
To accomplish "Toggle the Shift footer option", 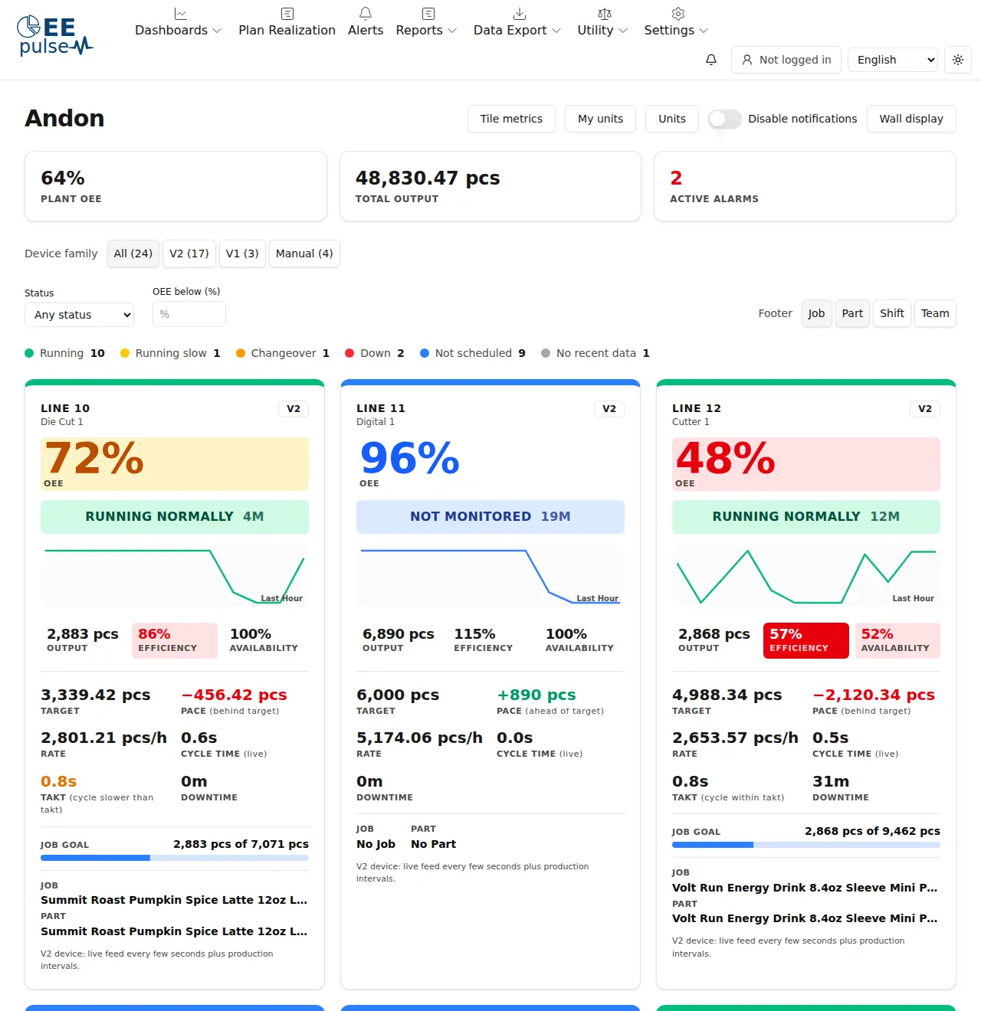I will tap(892, 313).
